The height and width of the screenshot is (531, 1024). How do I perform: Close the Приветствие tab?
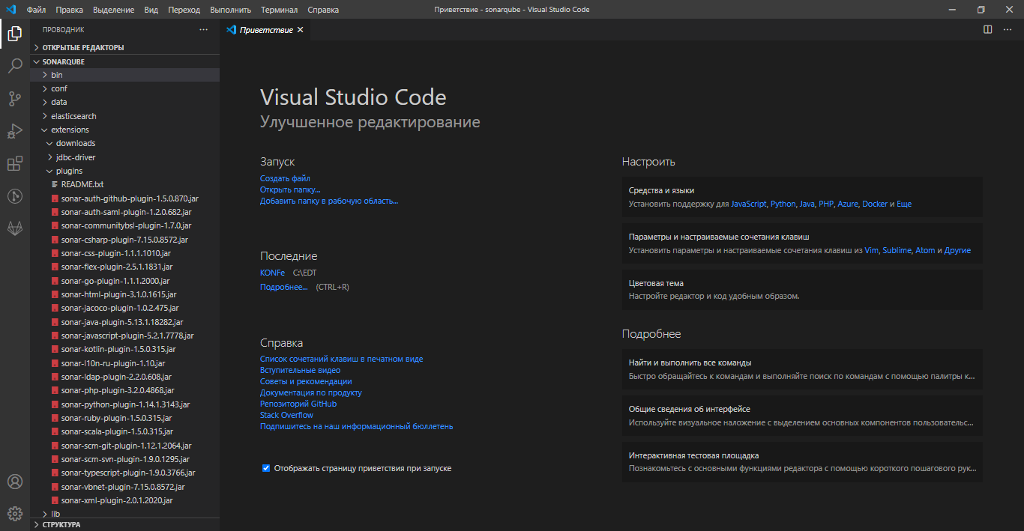[301, 30]
